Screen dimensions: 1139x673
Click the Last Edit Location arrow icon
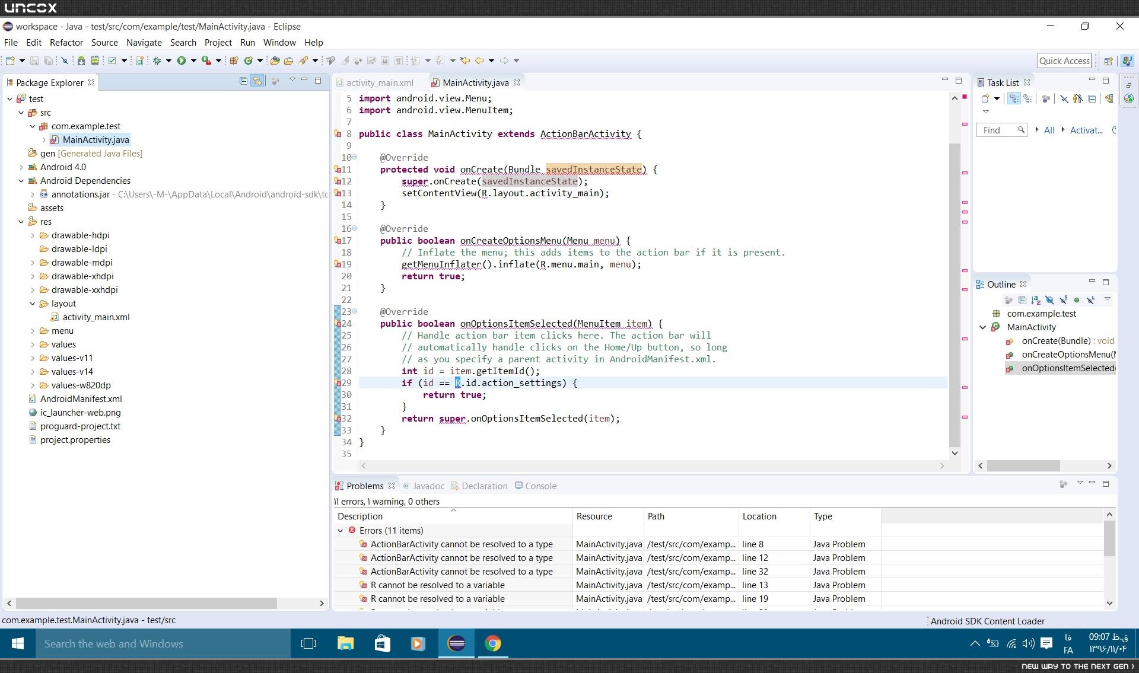(465, 60)
